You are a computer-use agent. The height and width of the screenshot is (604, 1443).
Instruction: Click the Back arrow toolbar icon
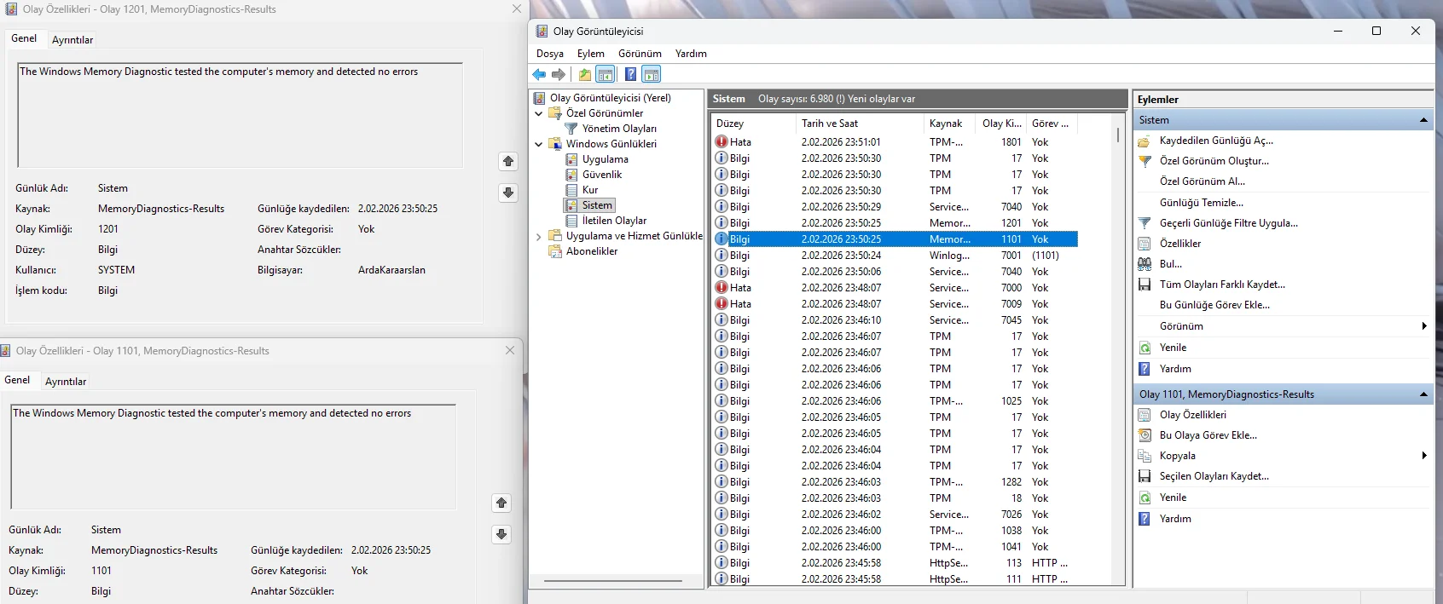(539, 75)
